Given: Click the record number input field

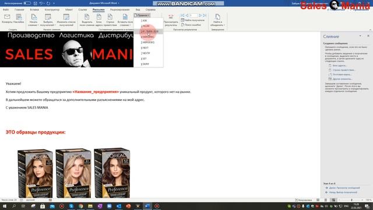Looking at the screenshot, I should pos(193,16).
